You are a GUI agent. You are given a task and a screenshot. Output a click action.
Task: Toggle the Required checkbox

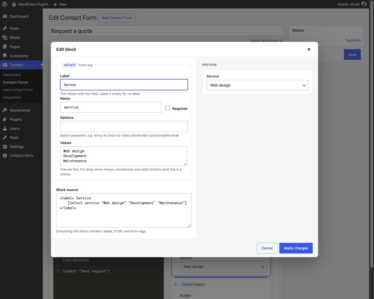click(167, 108)
